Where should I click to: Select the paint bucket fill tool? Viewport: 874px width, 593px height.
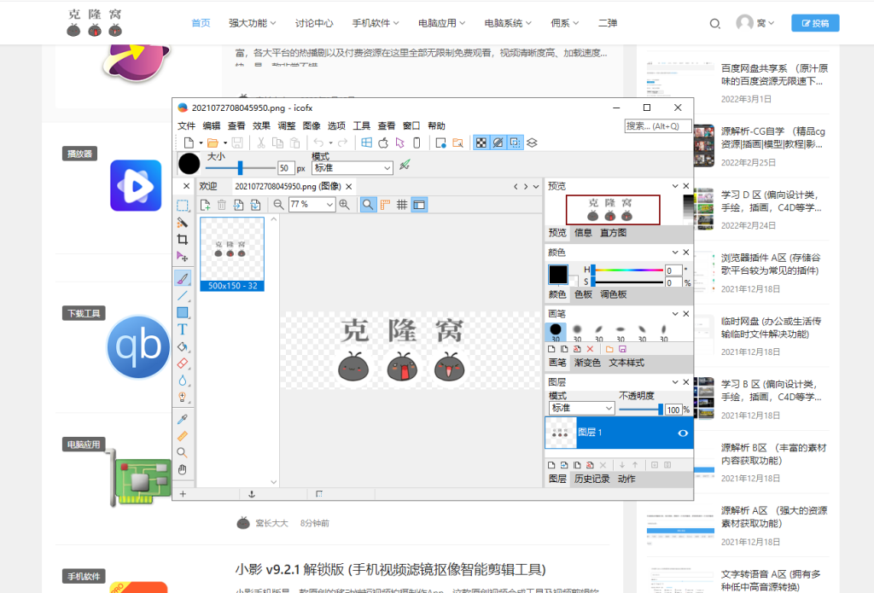[x=183, y=346]
